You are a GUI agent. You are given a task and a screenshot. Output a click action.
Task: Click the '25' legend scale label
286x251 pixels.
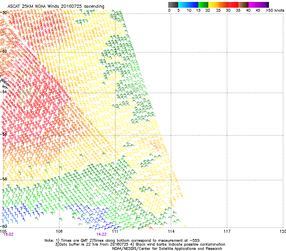pos(218,10)
